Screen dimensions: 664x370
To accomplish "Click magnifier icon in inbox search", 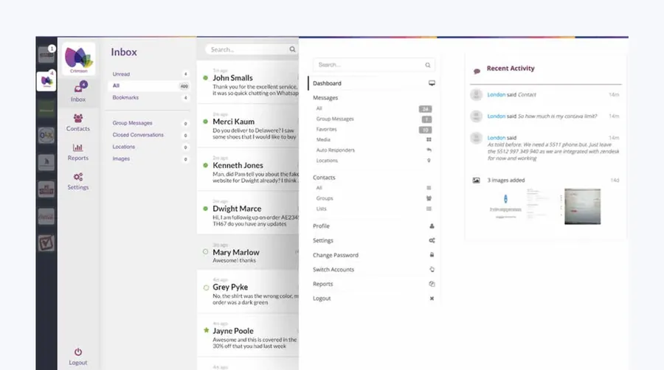I will [x=292, y=49].
